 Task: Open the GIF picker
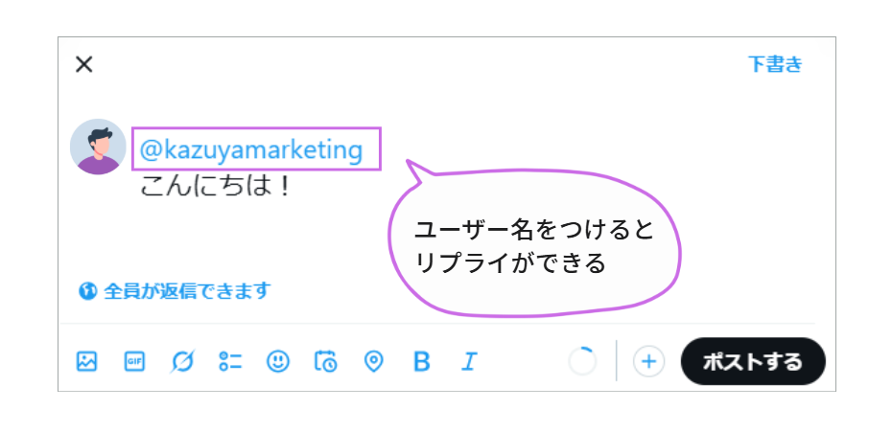[x=134, y=361]
